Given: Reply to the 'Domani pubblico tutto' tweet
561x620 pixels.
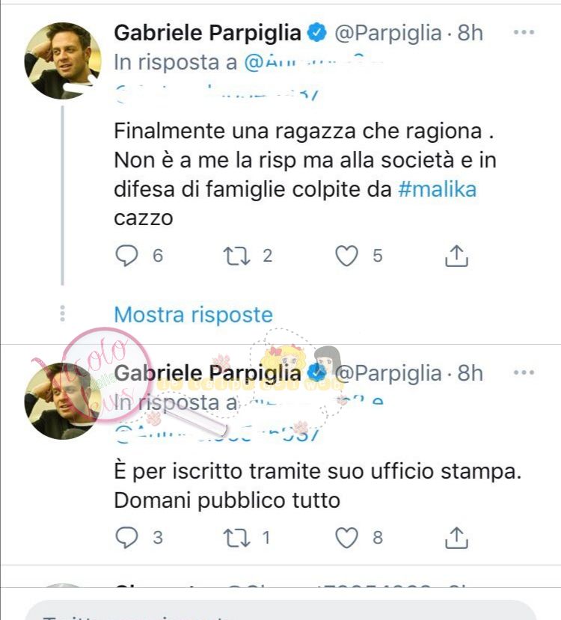Looking at the screenshot, I should tap(126, 538).
